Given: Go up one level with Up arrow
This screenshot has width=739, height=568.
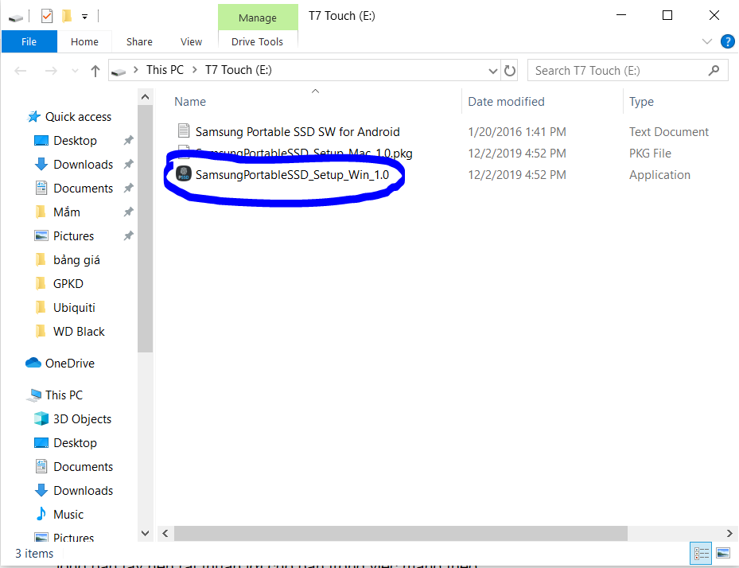Looking at the screenshot, I should (x=95, y=71).
